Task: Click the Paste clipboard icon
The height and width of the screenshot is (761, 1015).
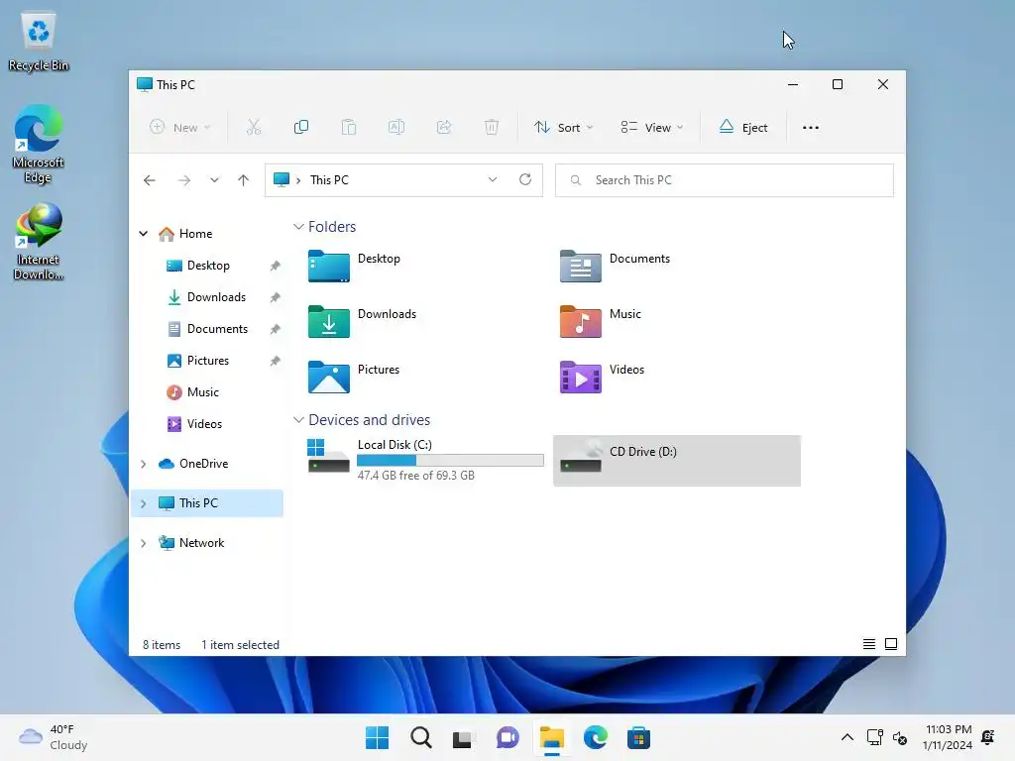Action: click(349, 128)
